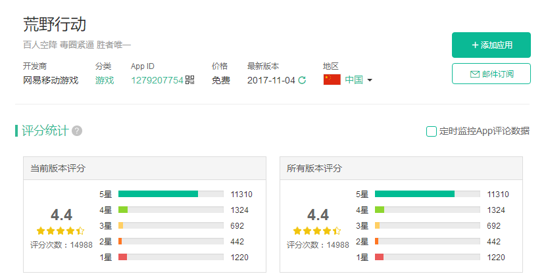
Task: Enable the 定时监控App评论数据 checkbox
Action: 432,131
